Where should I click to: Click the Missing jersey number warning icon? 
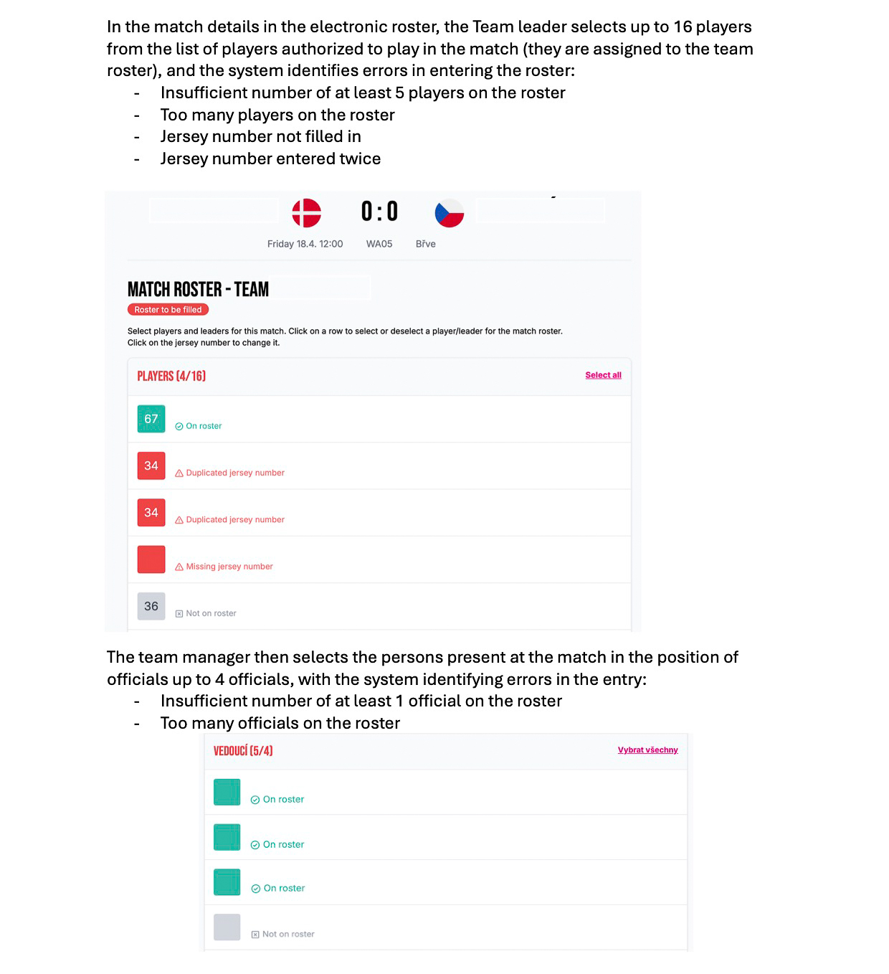[x=179, y=567]
